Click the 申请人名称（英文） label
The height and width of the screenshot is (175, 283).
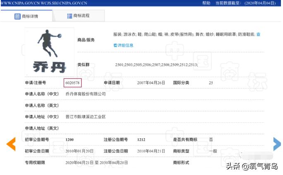(42, 106)
